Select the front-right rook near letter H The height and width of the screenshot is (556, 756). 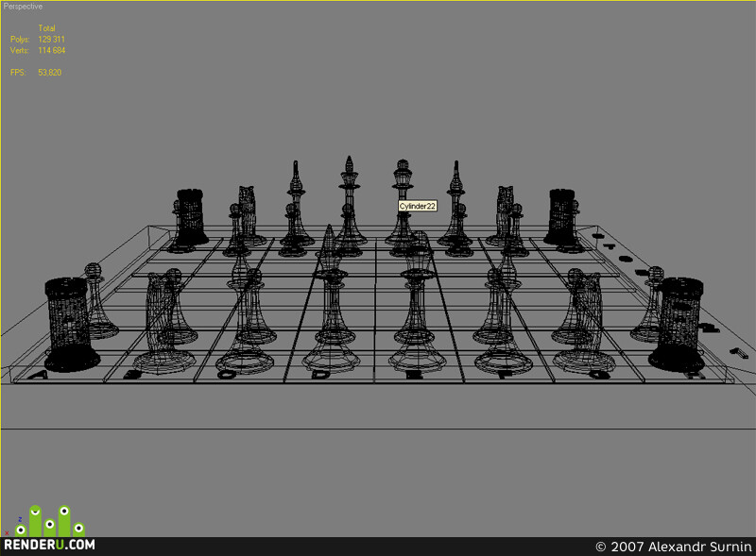(678, 324)
